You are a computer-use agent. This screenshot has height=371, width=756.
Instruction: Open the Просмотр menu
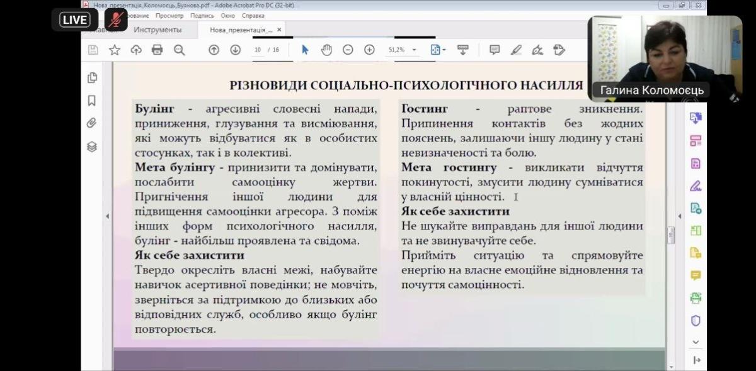click(x=169, y=15)
